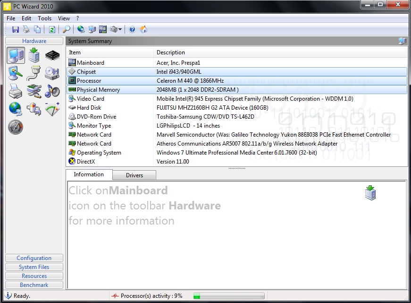
Task: Click the globe toolbar icon
Action: [81, 29]
